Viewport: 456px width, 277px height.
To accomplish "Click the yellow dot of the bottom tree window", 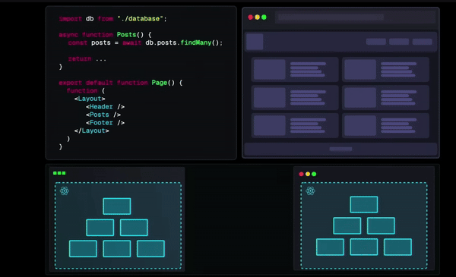I will (x=307, y=174).
